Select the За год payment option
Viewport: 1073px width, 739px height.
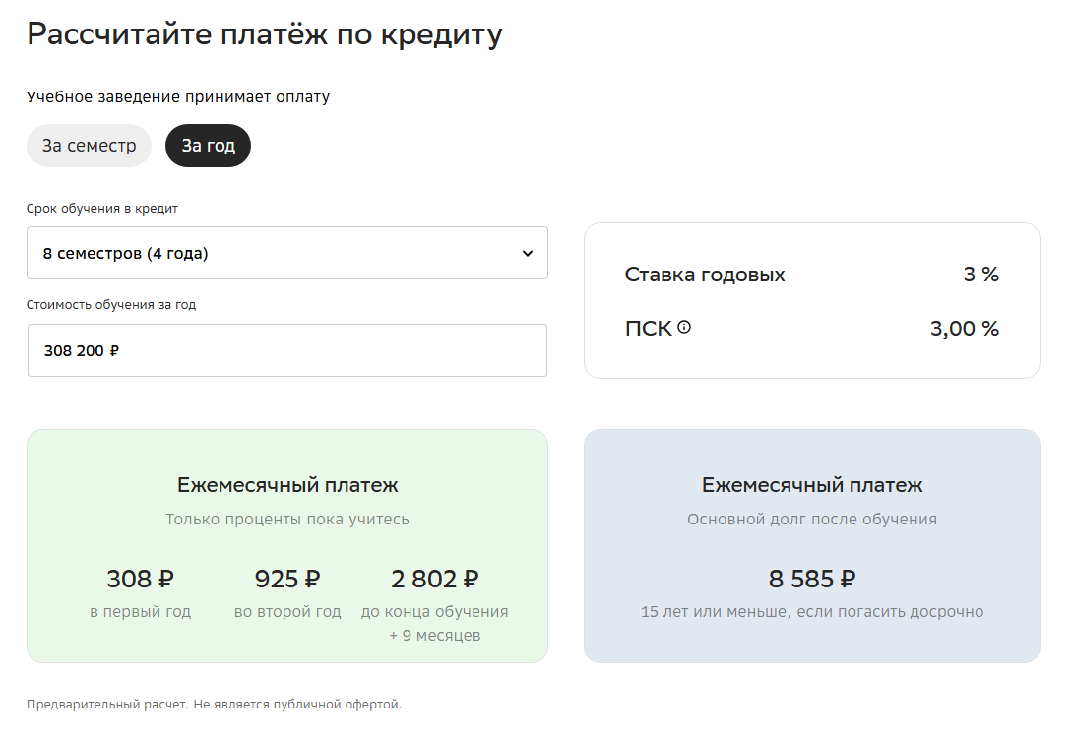pyautogui.click(x=208, y=146)
